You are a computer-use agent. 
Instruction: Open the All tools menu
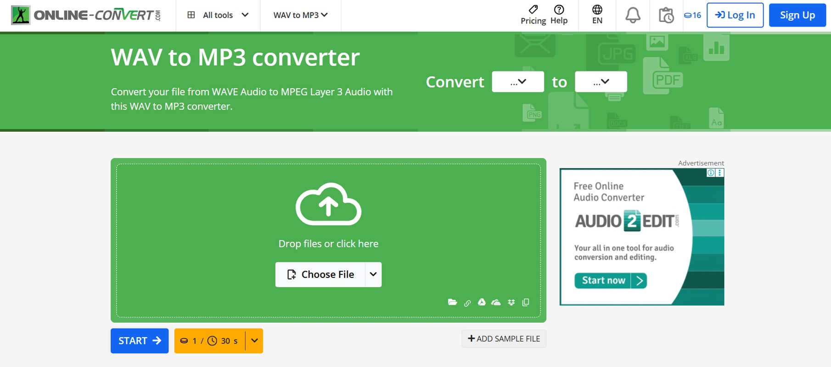218,15
